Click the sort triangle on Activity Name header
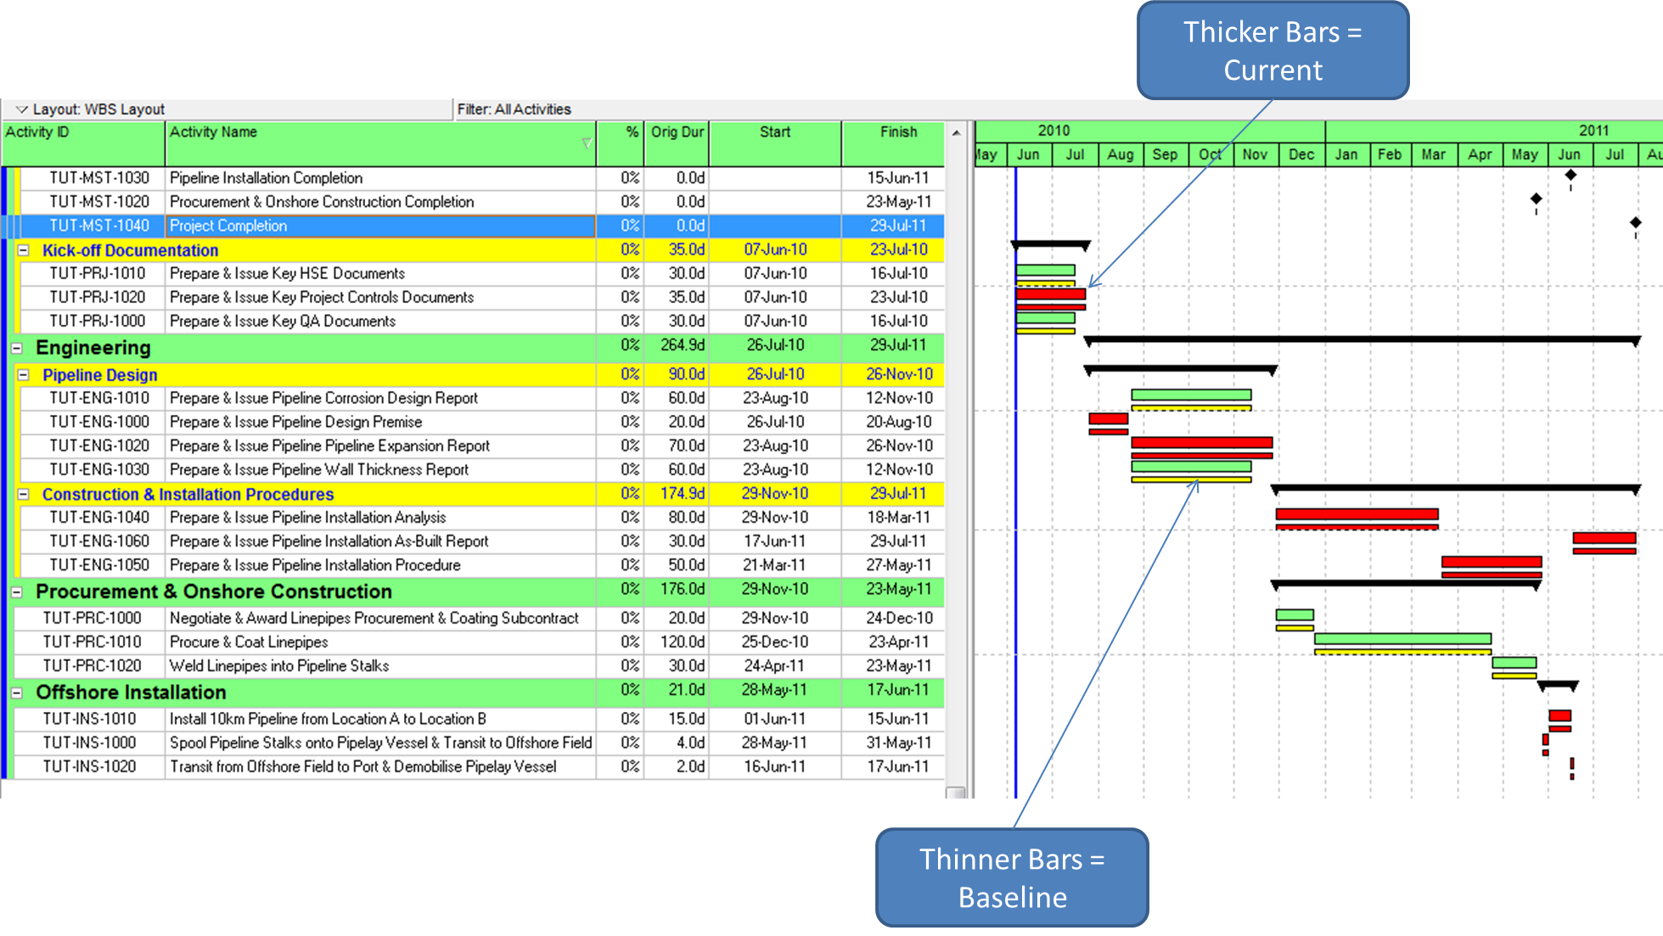 587,144
